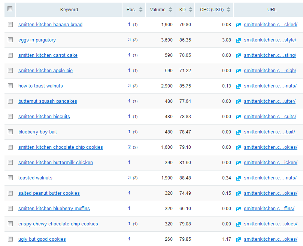
Task: Open ugly but good cookies keyword link
Action: (x=42, y=239)
